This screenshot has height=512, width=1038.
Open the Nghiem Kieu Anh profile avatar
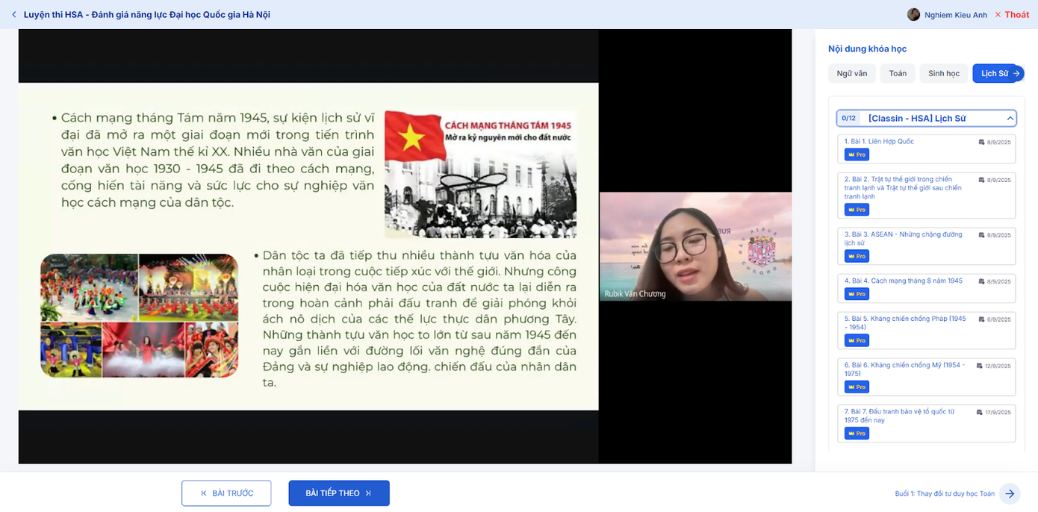point(913,13)
